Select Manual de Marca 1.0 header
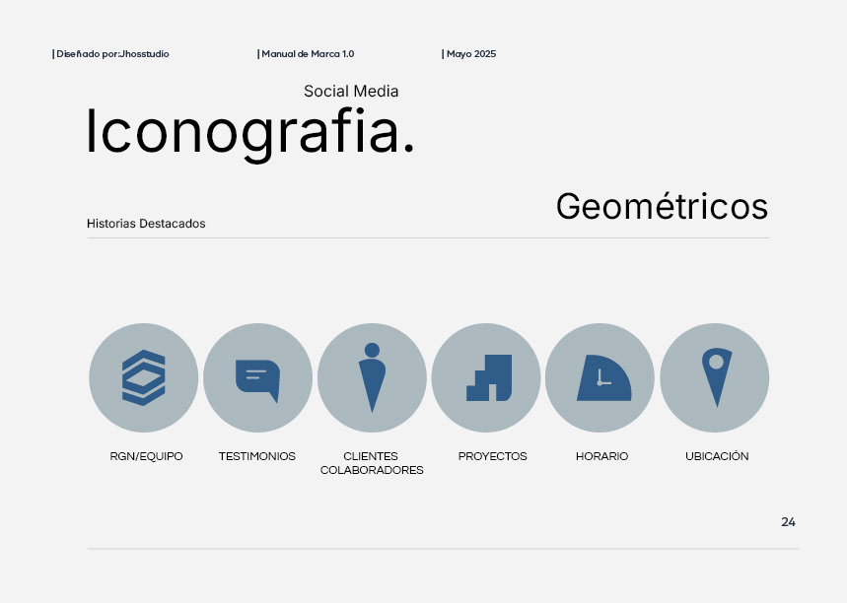The height and width of the screenshot is (603, 847). [x=306, y=54]
